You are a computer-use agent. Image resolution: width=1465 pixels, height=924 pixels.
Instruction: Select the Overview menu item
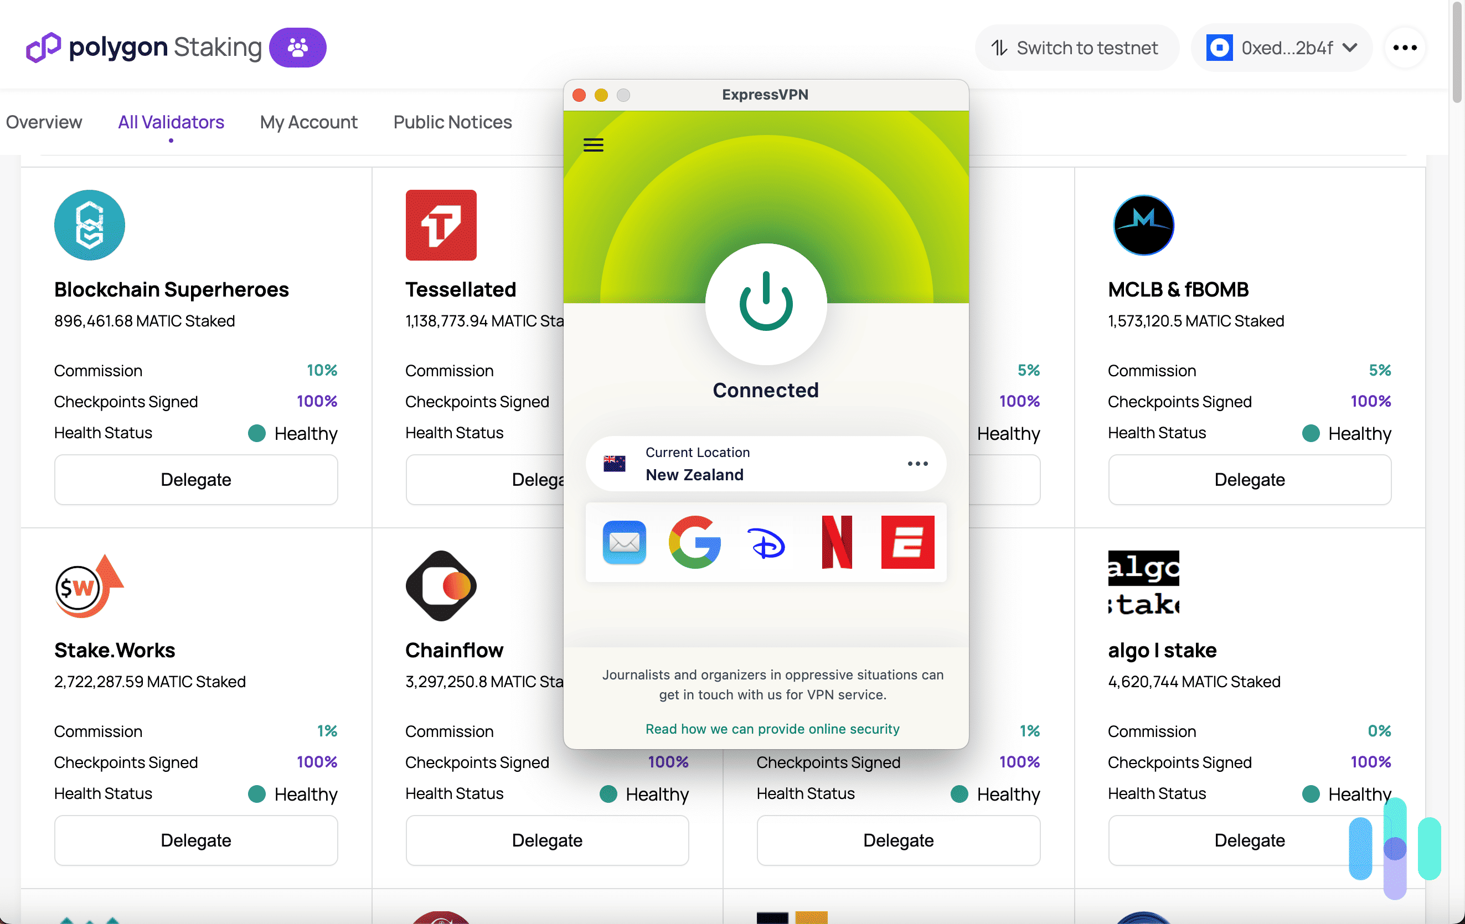click(44, 120)
